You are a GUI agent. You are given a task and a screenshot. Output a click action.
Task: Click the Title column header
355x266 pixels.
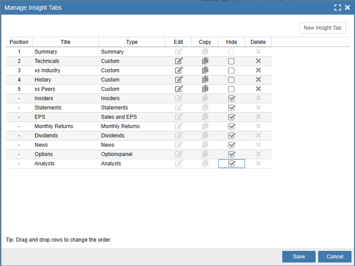[66, 42]
